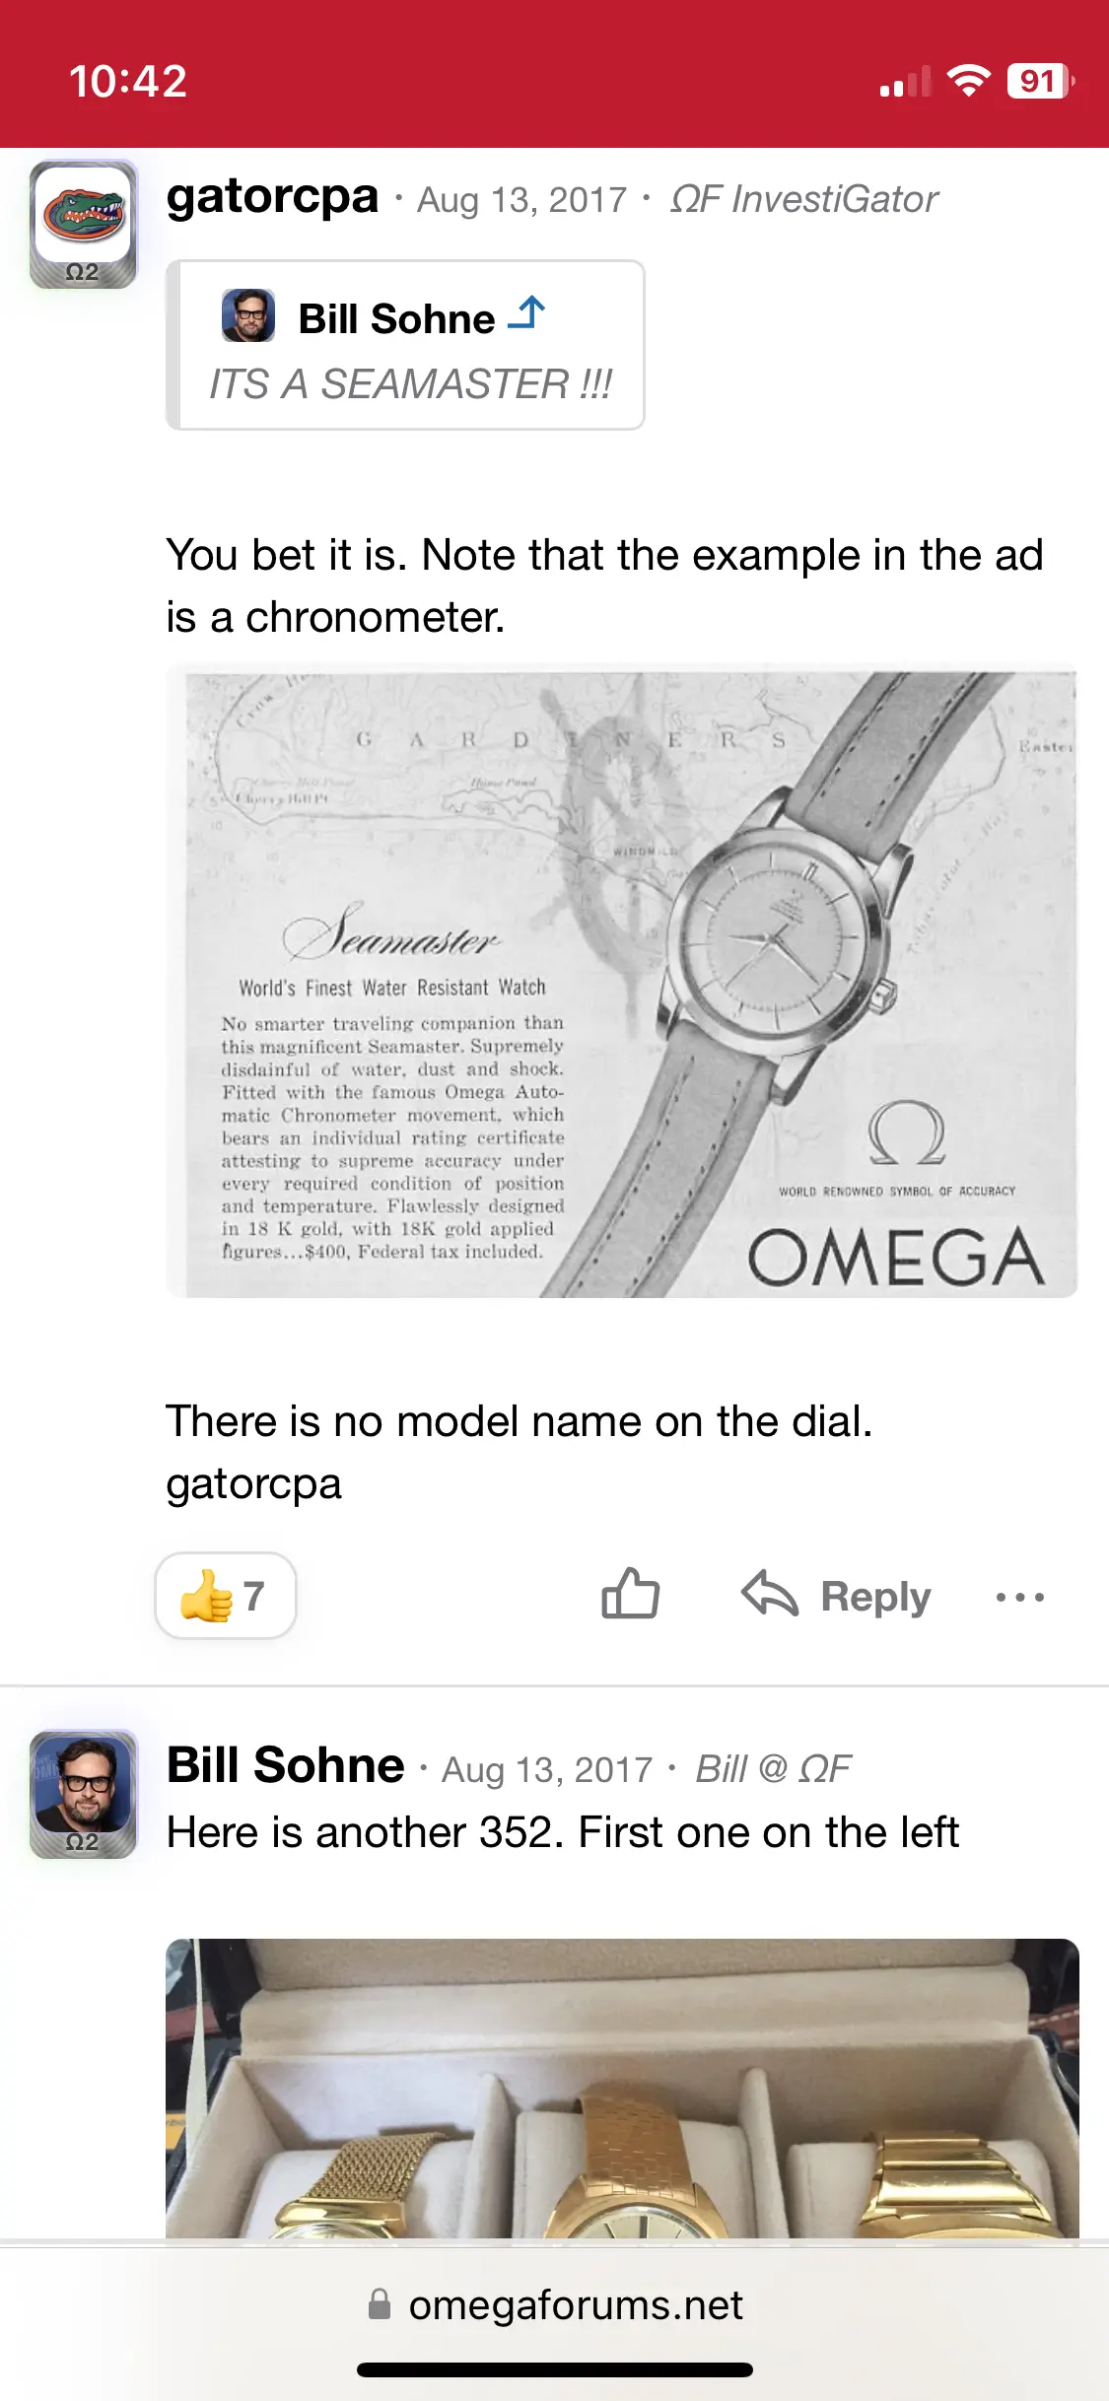Open the Aug 13, 2017 timestamp on gatorcpa's post

pos(521,199)
